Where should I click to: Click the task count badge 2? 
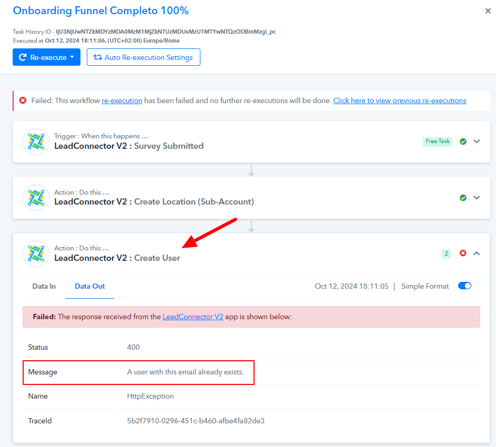click(x=446, y=253)
